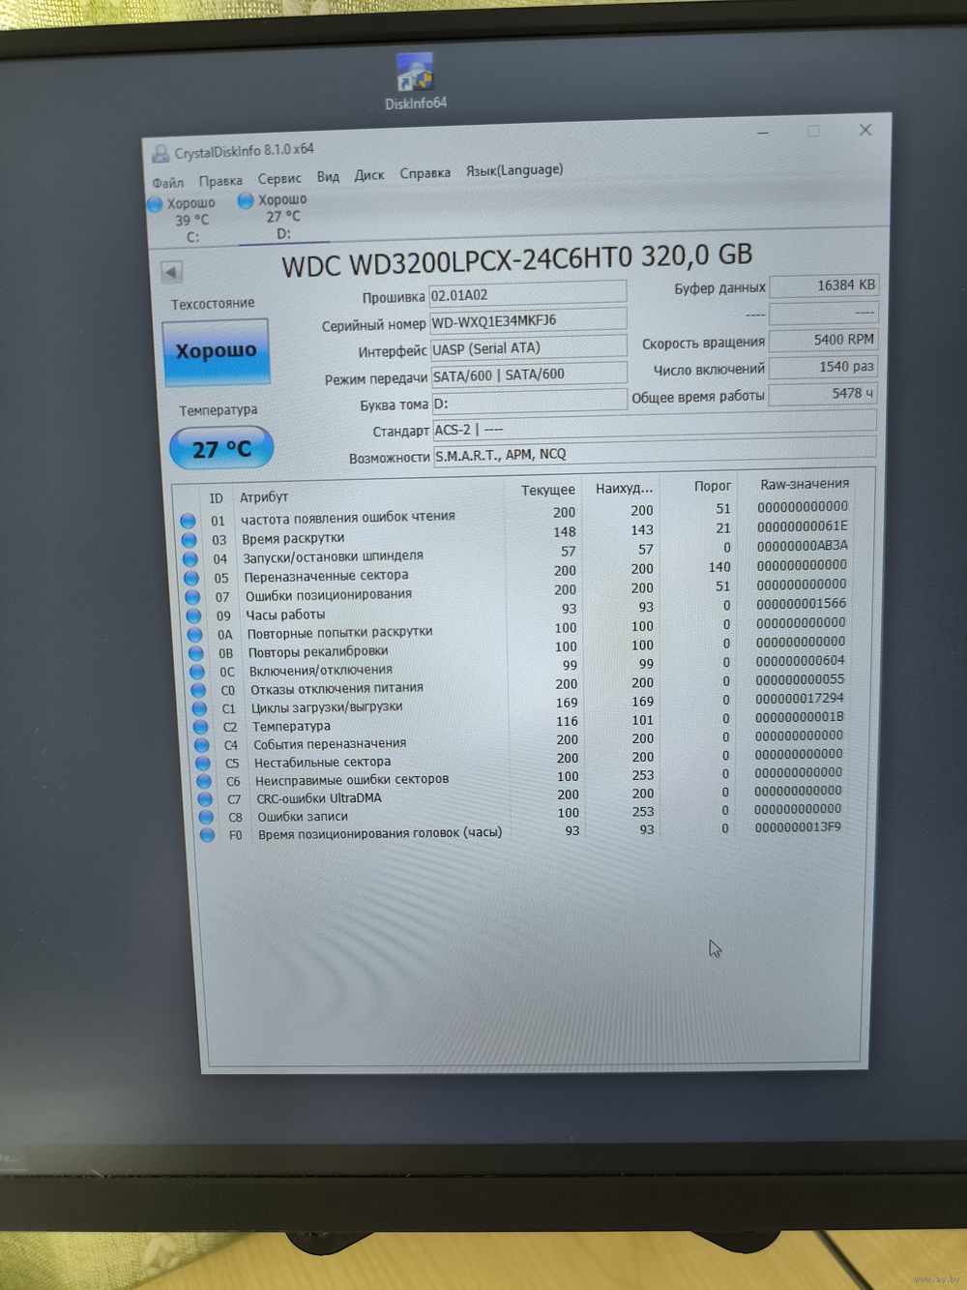Click the power-on hours value 5478 ч
The width and height of the screenshot is (967, 1290).
click(824, 394)
